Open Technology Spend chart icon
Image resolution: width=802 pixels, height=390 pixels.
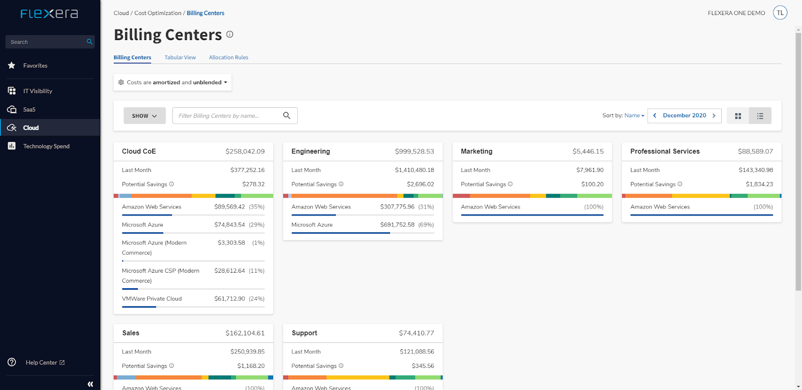12,146
